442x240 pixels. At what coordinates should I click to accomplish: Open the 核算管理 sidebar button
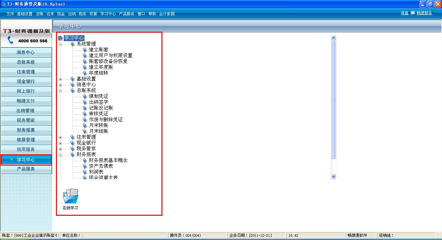click(26, 140)
